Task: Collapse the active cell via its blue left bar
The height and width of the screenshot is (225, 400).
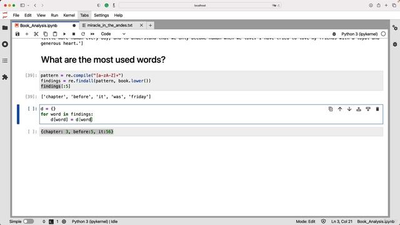Action: point(18,114)
